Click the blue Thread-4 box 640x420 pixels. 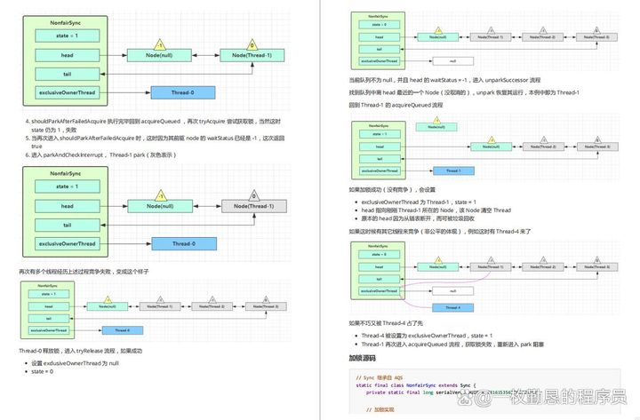click(452, 308)
